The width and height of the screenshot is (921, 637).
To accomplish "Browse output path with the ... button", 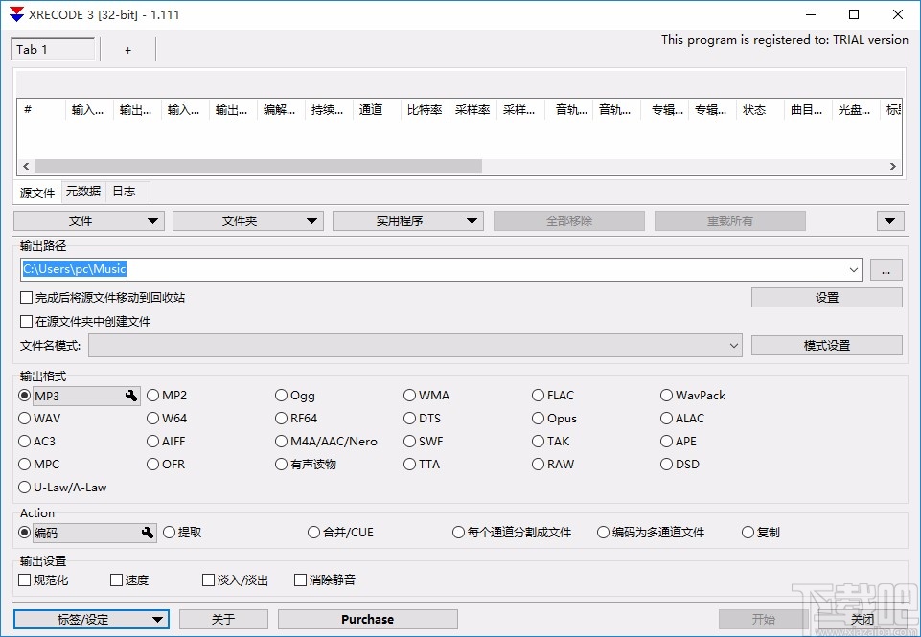I will (x=886, y=269).
